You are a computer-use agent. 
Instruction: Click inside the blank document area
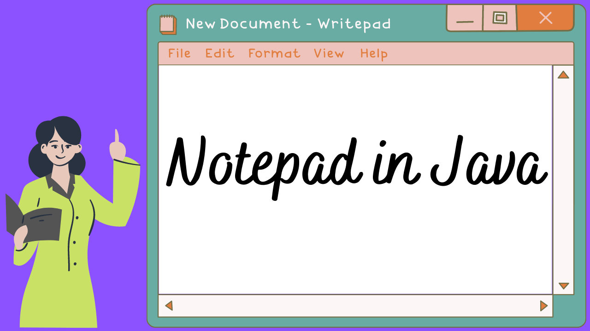323,253
